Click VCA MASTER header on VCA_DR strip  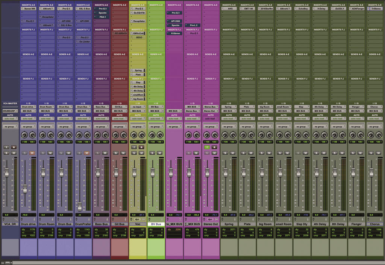pos(10,103)
